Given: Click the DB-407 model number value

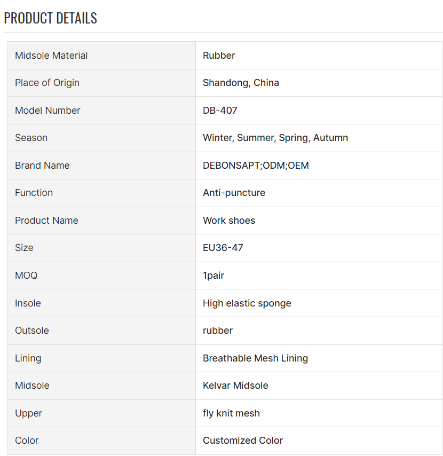Looking at the screenshot, I should (x=220, y=111).
